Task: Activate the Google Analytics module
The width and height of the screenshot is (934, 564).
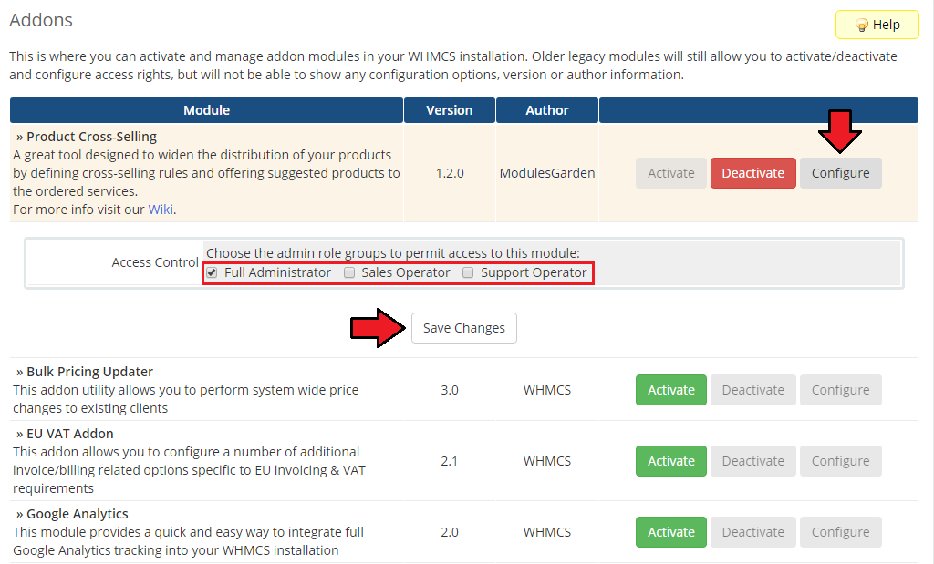Action: (671, 532)
